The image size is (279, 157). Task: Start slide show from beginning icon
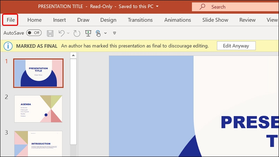[x=88, y=33]
